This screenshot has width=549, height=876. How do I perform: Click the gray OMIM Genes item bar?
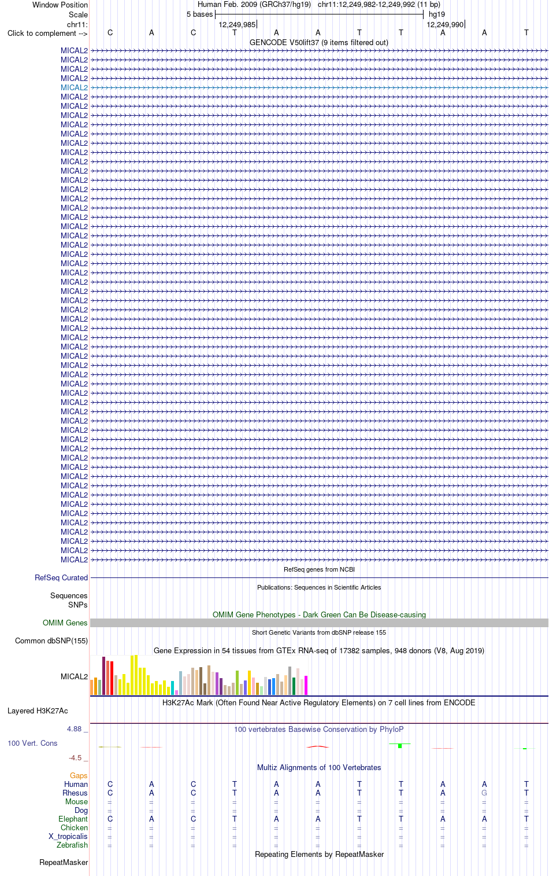[319, 623]
